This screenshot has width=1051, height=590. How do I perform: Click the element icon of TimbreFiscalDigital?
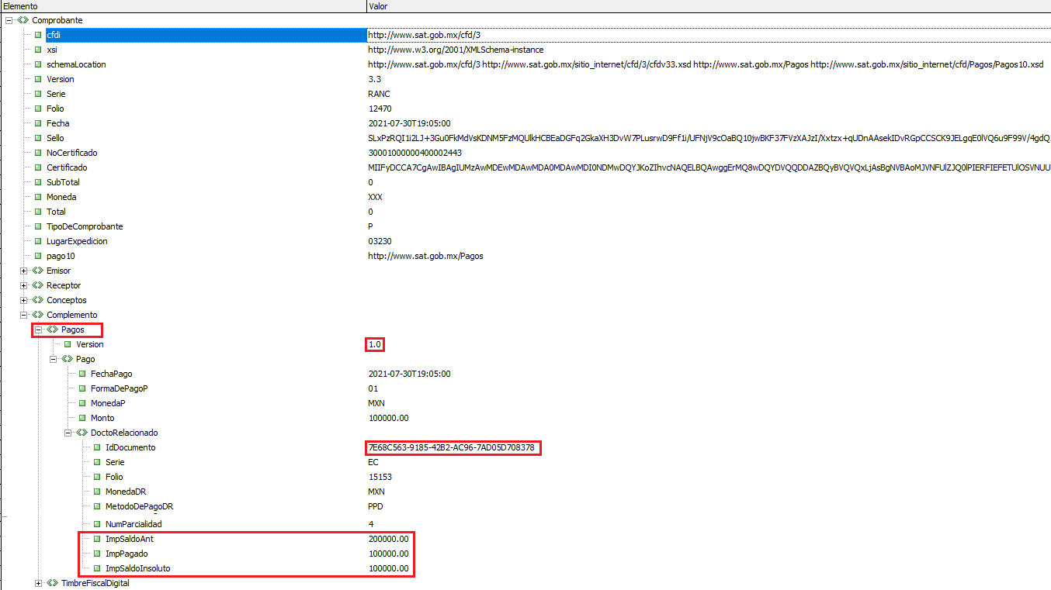click(x=52, y=583)
